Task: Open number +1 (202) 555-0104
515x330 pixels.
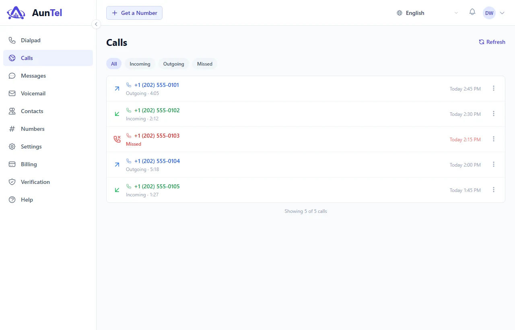Action: [157, 161]
